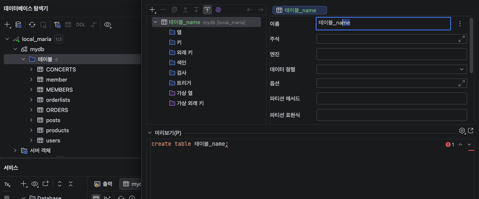Click open in new tab icon in services
Screen dimensions: 479x199
46,183
